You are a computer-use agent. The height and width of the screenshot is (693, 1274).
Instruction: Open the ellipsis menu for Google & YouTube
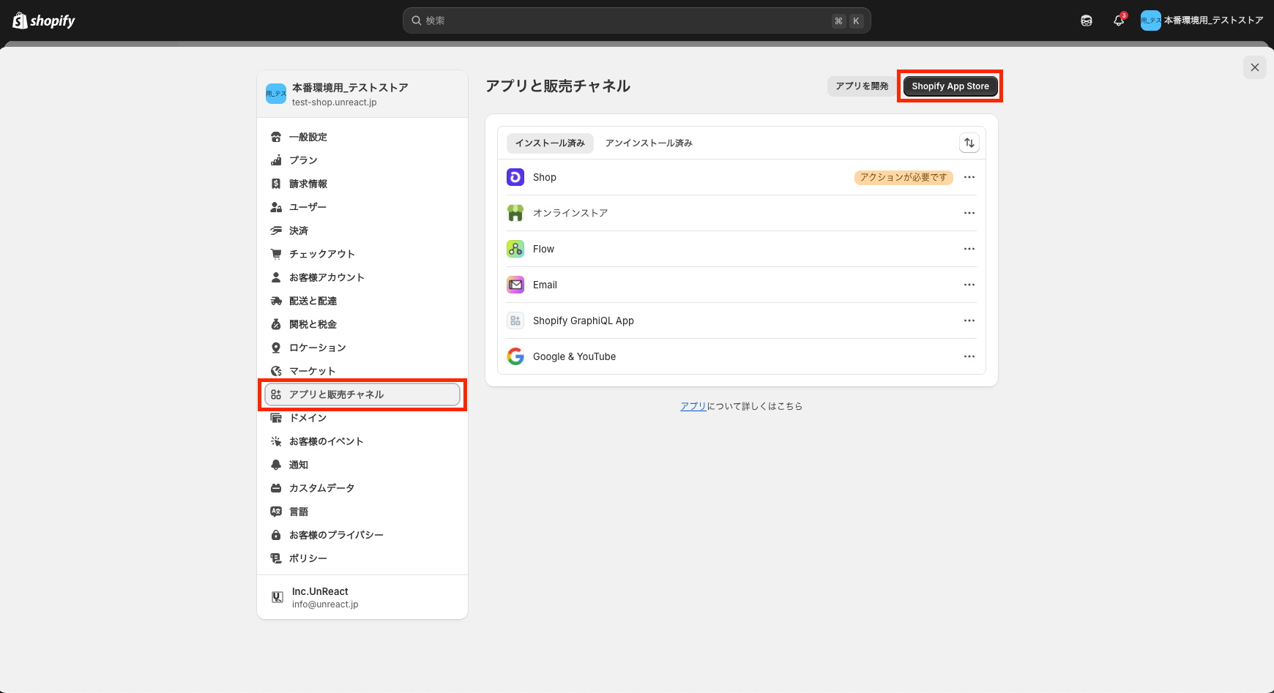tap(969, 356)
